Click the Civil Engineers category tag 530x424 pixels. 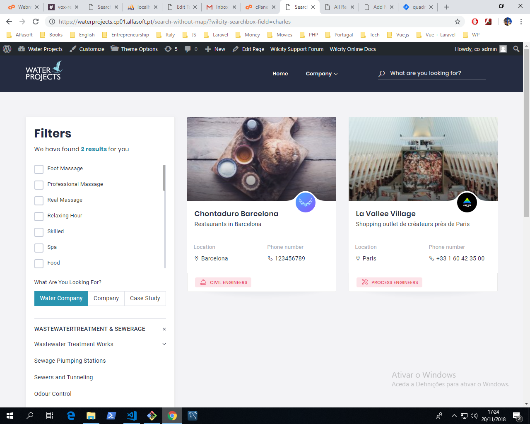(223, 282)
